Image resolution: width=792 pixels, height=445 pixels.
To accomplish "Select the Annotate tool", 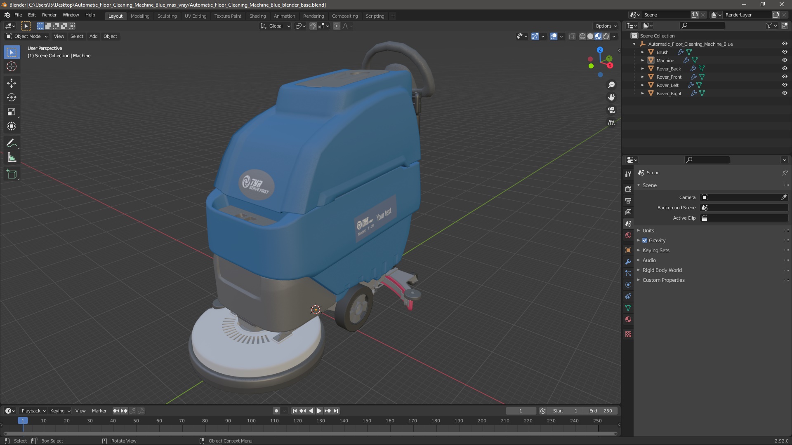I will click(12, 143).
